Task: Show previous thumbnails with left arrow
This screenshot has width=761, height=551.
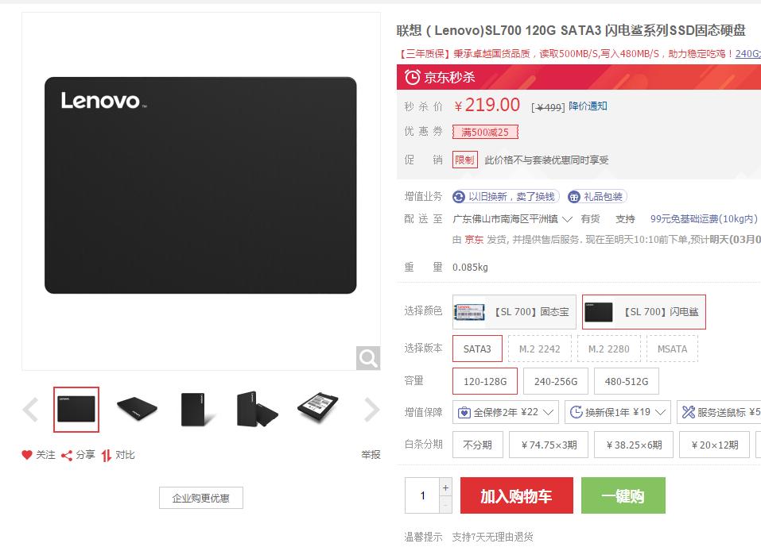Action: tap(30, 410)
